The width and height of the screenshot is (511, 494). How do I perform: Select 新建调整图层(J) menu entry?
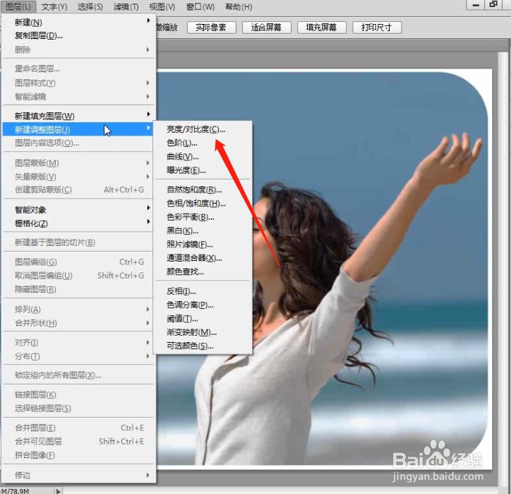(78, 129)
